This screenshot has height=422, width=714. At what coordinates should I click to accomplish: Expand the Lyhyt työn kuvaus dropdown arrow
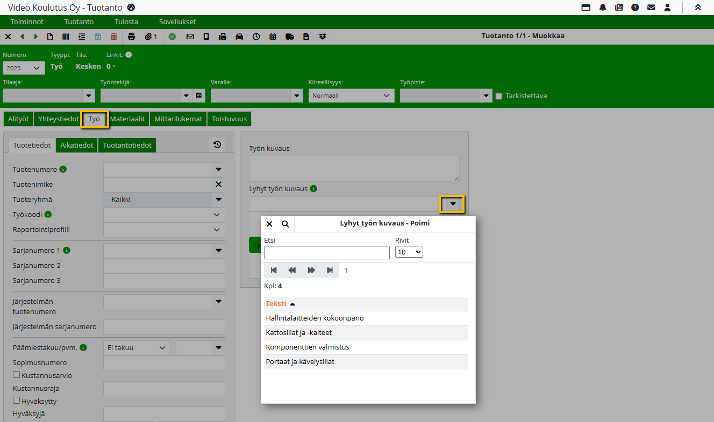(453, 204)
